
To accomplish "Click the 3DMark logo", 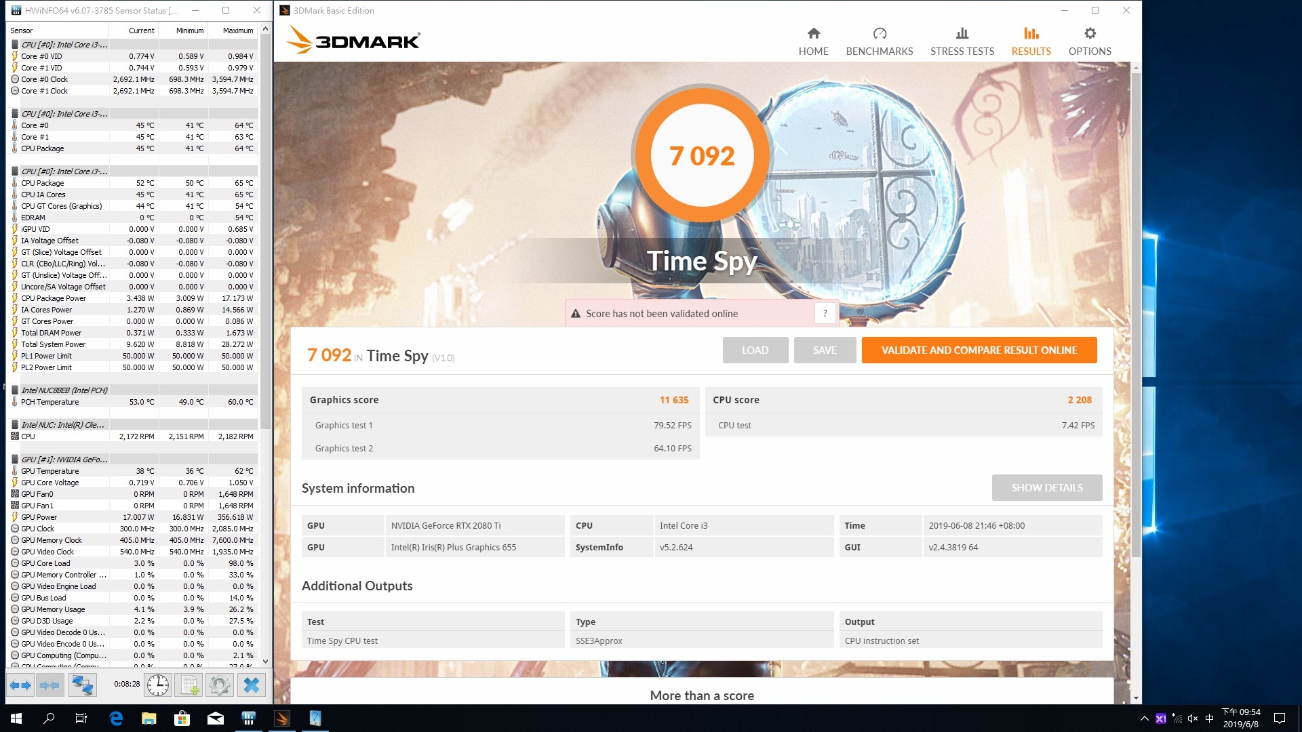I will pyautogui.click(x=353, y=40).
